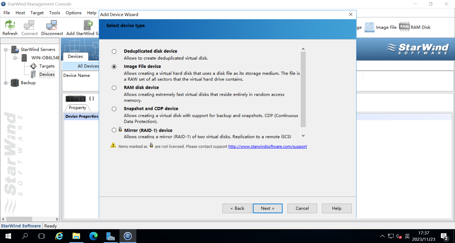The height and width of the screenshot is (243, 455).
Task: Choose Snapshot and CDP device option
Action: 114,109
